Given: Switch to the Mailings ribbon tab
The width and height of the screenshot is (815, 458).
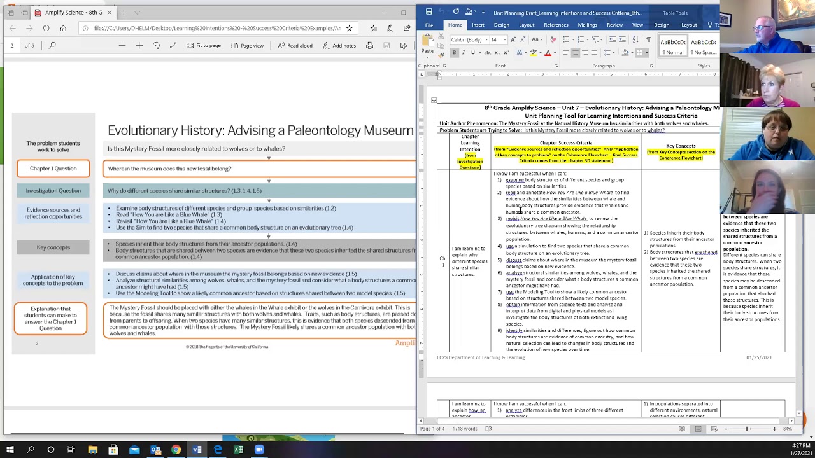Looking at the screenshot, I should tap(587, 25).
